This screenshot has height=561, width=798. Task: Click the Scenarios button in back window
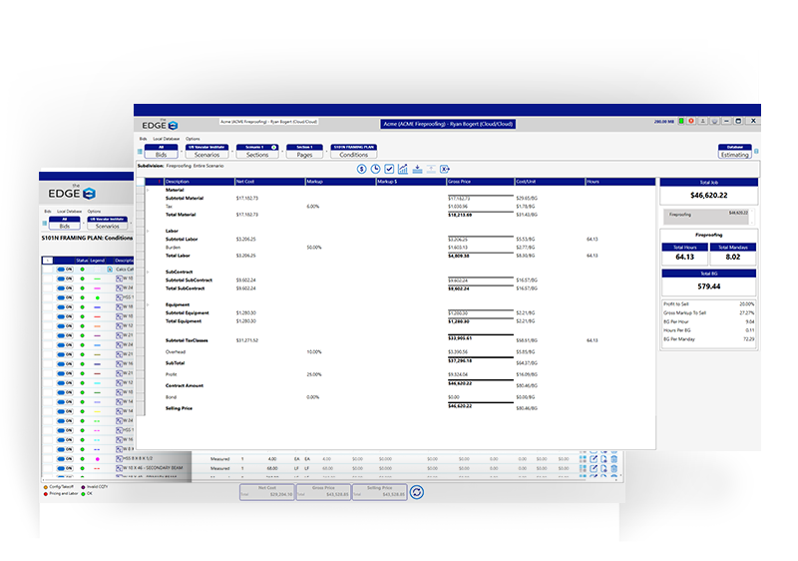click(x=108, y=223)
